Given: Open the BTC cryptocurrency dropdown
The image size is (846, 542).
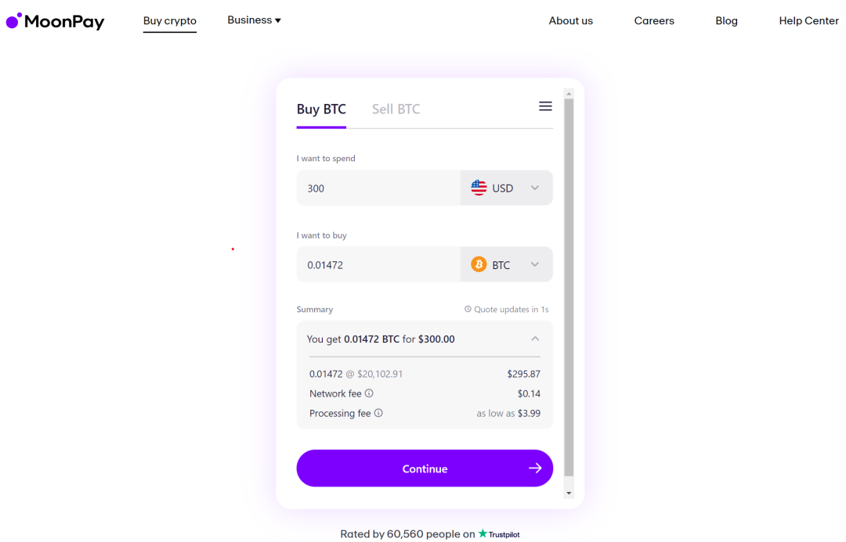Looking at the screenshot, I should [534, 264].
